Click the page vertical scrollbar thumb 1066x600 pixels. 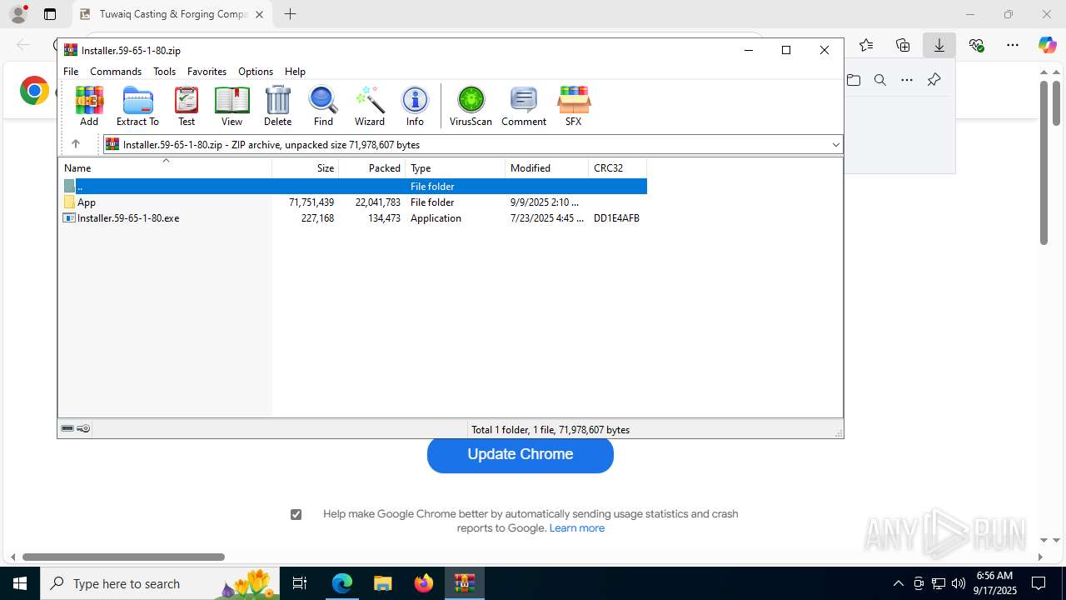coord(1044,163)
